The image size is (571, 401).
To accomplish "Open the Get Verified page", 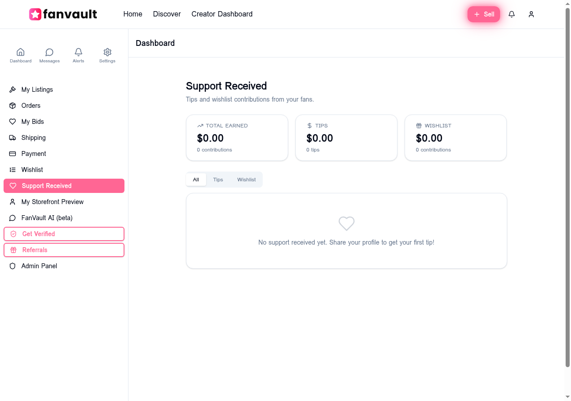I will click(x=38, y=234).
